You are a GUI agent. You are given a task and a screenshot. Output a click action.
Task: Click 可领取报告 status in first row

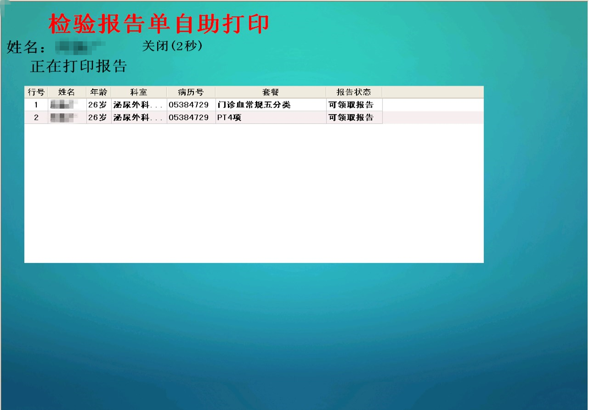click(351, 105)
